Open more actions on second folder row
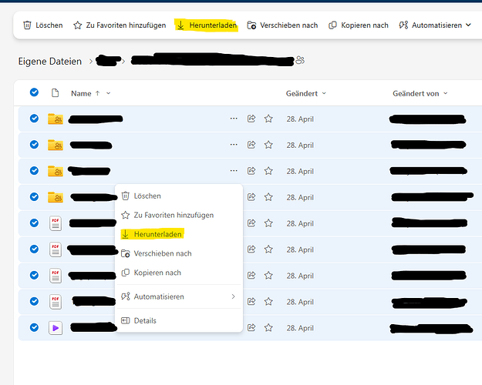Viewport: 482px width, 385px height. click(234, 145)
